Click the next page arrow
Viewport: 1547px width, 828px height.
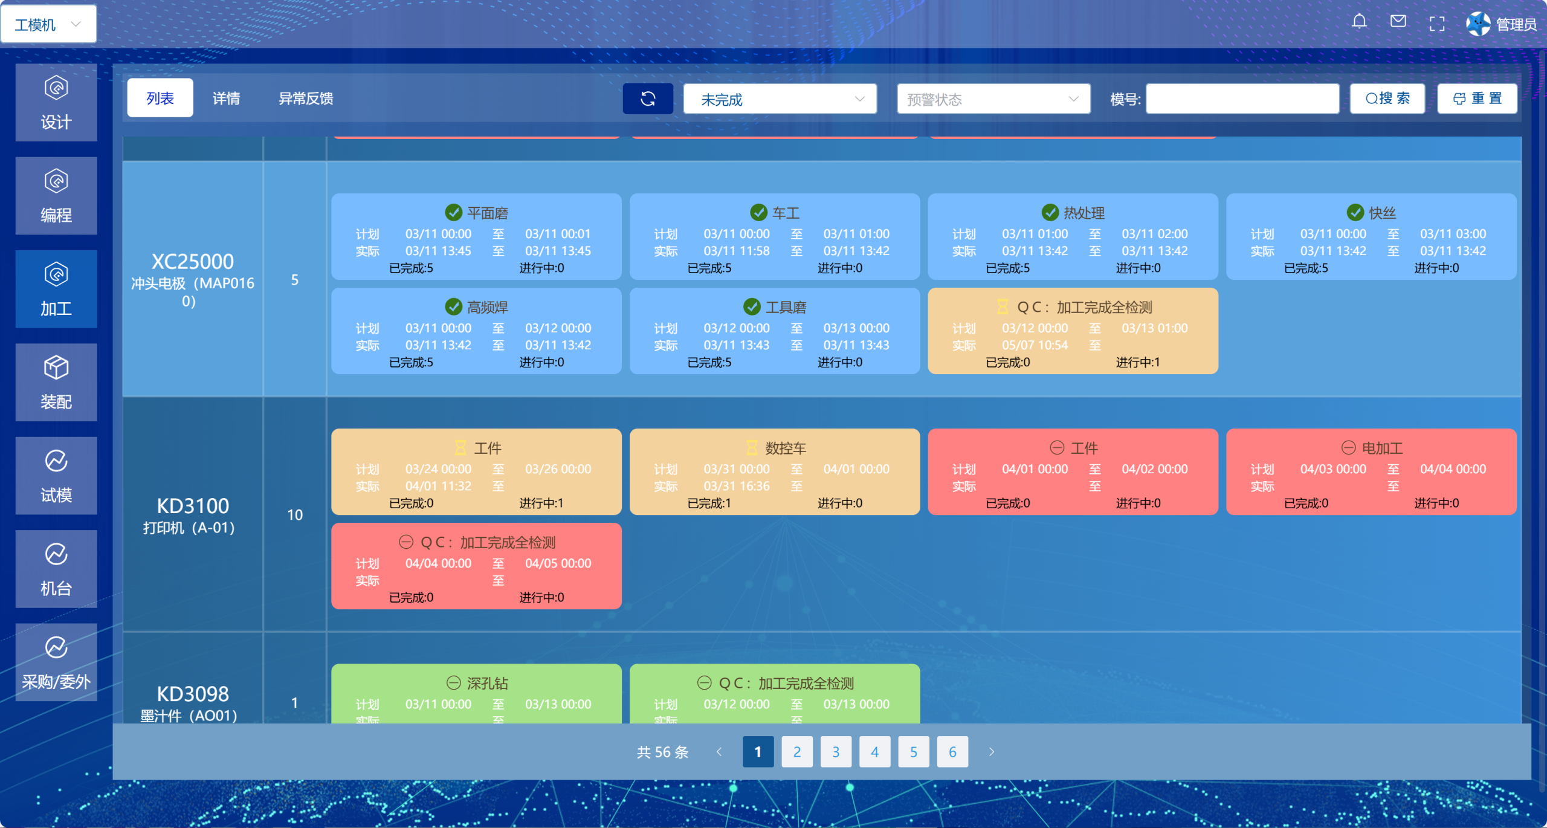coord(991,752)
